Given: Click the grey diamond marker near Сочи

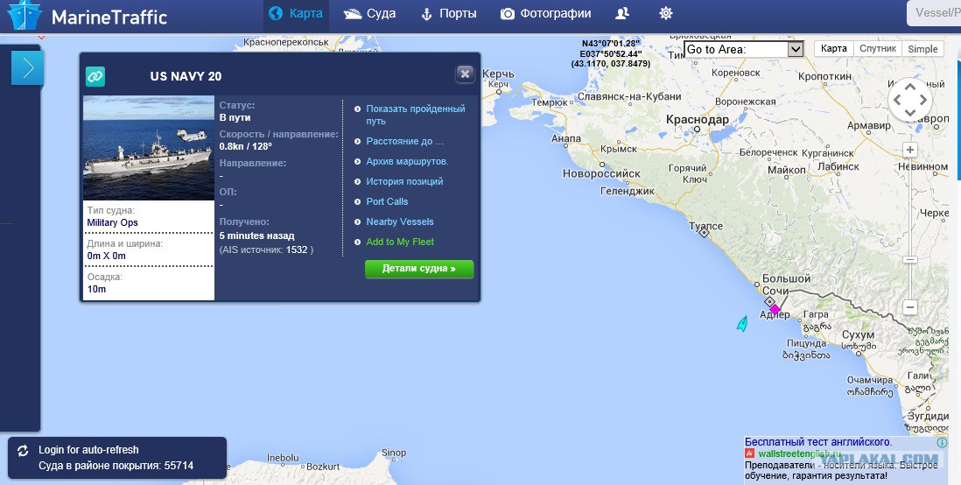Looking at the screenshot, I should click(769, 301).
